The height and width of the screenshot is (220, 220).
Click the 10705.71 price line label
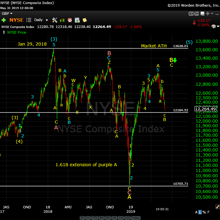tap(181, 184)
